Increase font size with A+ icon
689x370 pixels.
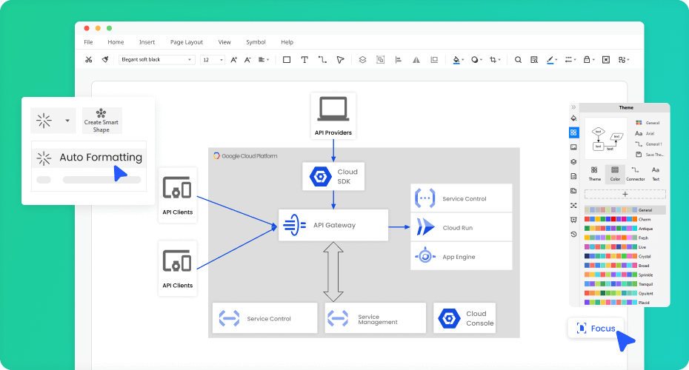click(x=234, y=60)
